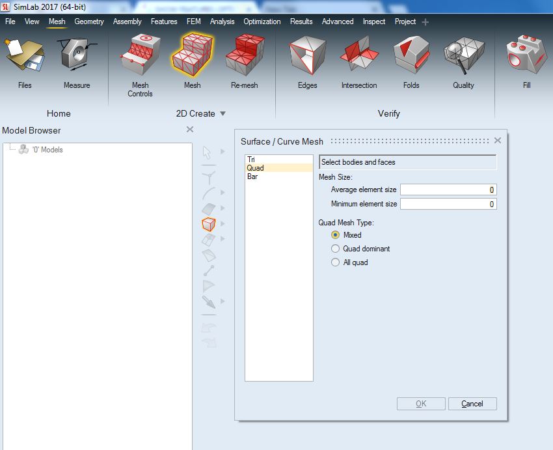553x450 pixels.
Task: Choose the curved arc selection filter
Action: click(x=208, y=193)
